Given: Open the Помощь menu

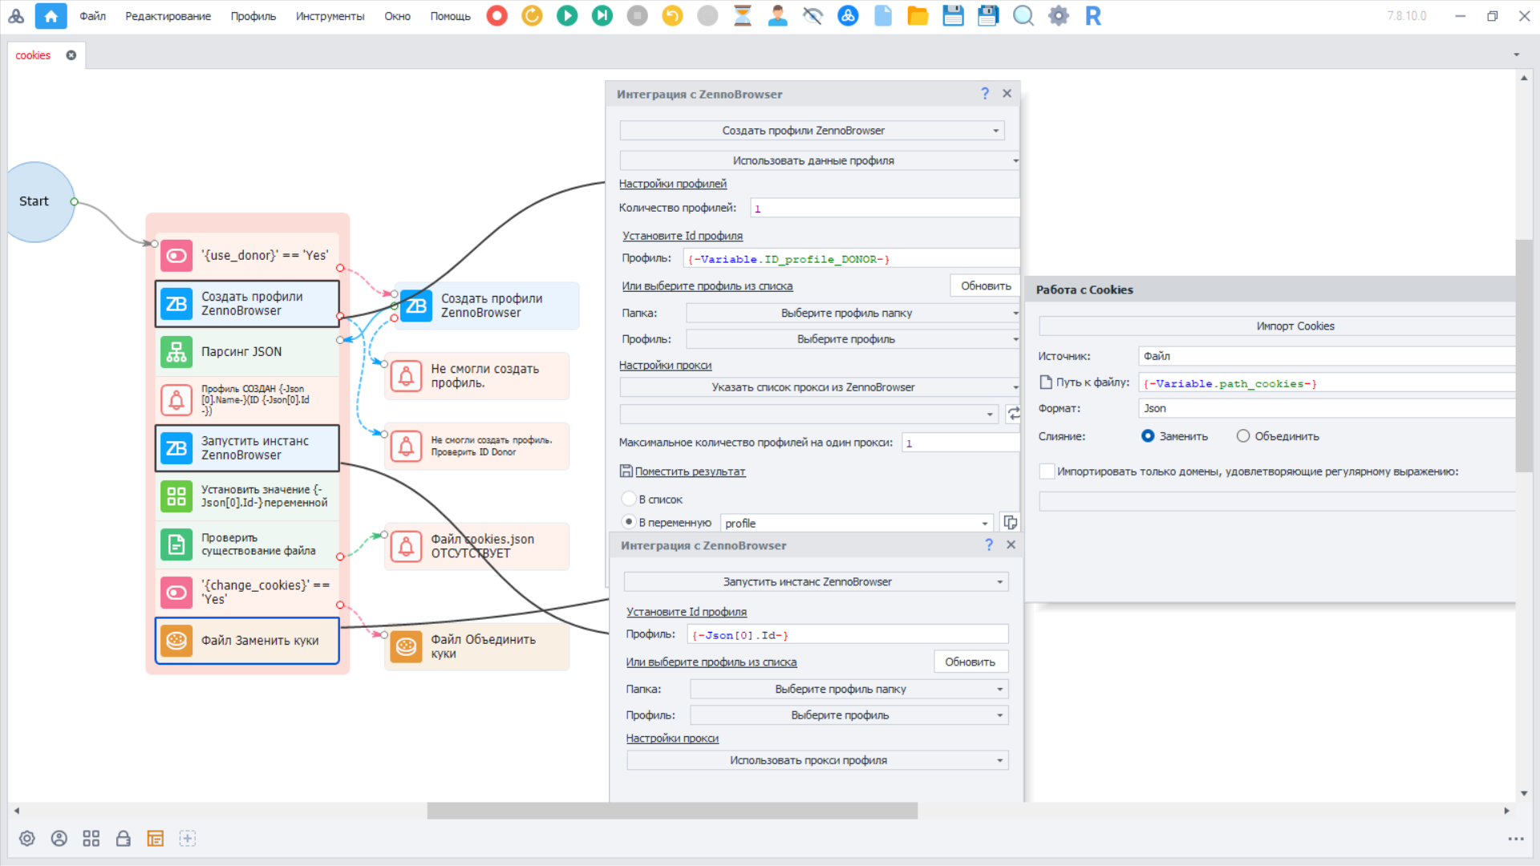Looking at the screenshot, I should tap(450, 16).
